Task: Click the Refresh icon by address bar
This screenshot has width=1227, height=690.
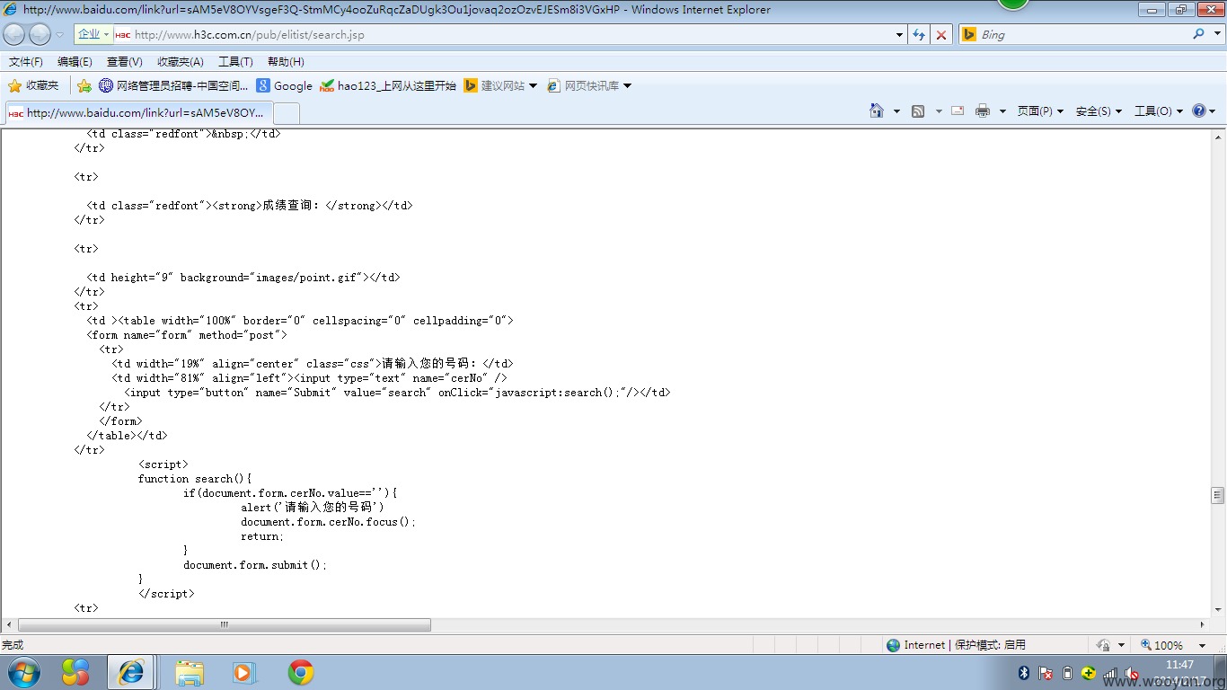Action: pos(919,34)
